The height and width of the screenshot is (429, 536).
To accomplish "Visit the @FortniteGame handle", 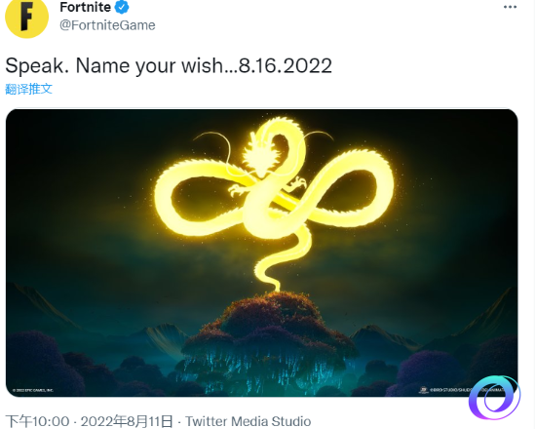I will coord(107,25).
